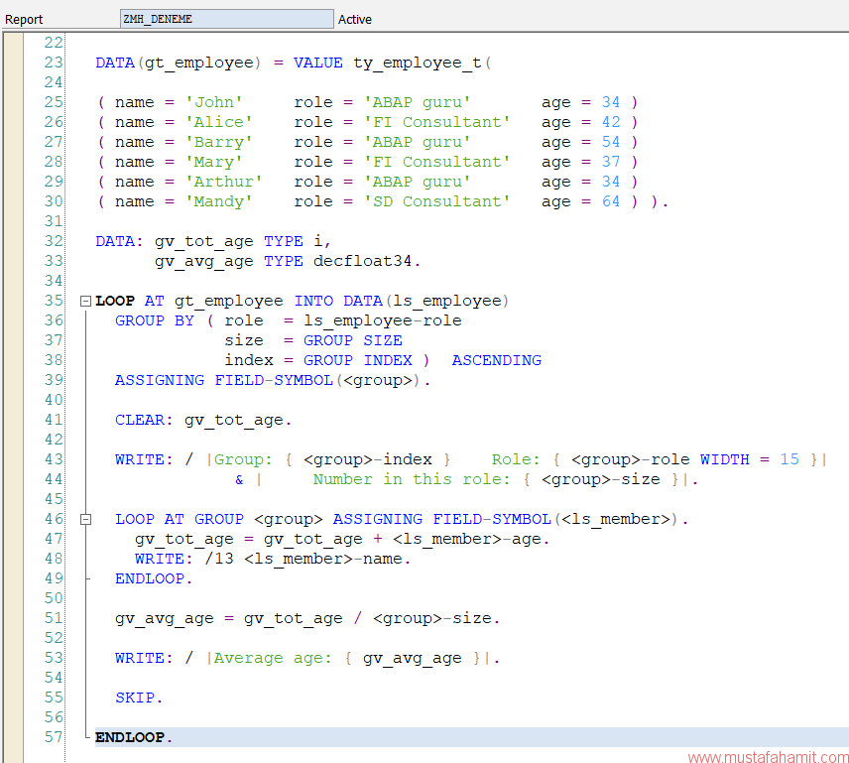Click 'WIDTH' keyword on line 43
This screenshot has width=849, height=763.
[724, 459]
